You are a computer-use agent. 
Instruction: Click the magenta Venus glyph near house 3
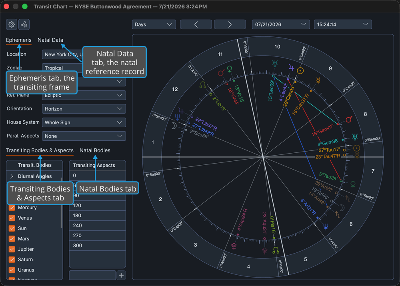(234, 246)
